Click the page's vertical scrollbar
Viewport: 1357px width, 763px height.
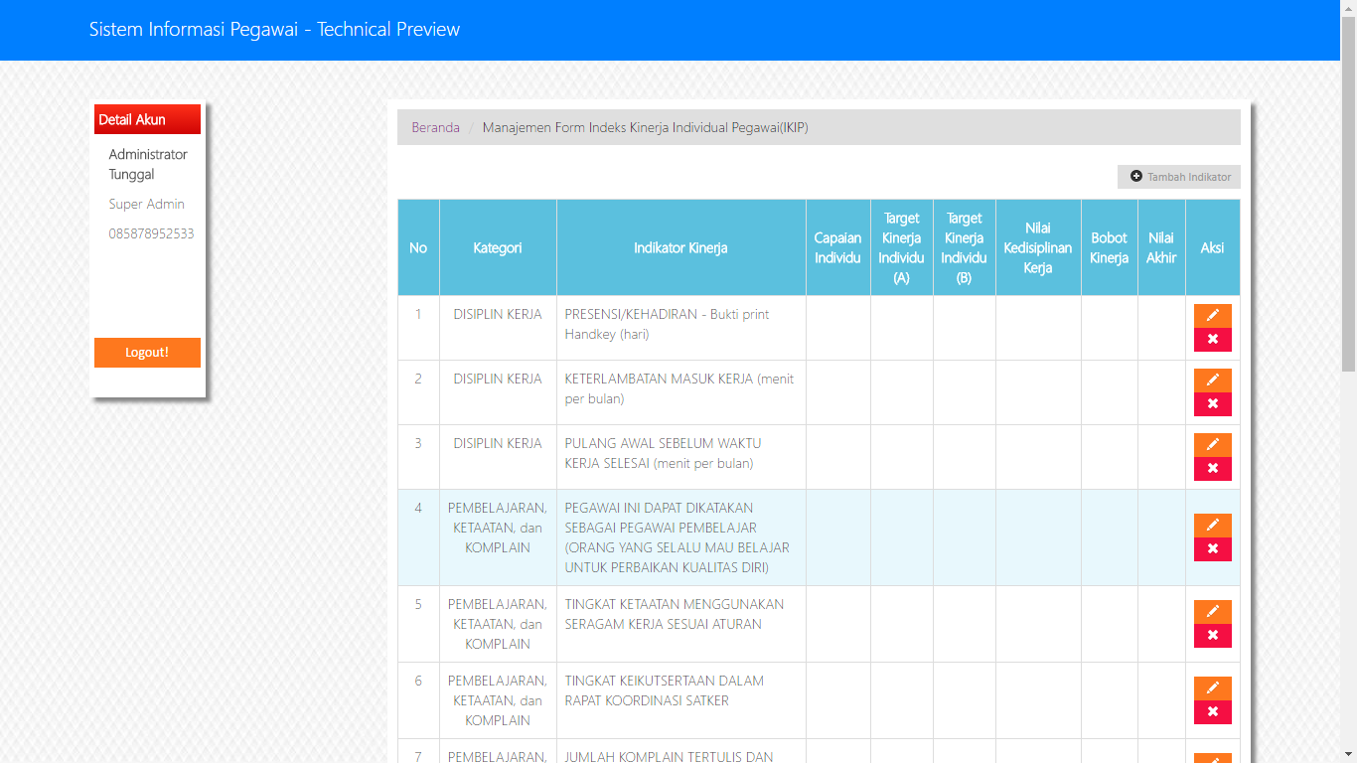1348,199
